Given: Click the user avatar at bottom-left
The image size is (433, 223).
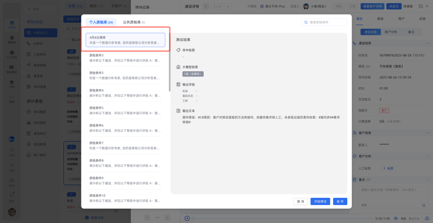Looking at the screenshot, I should [12, 212].
